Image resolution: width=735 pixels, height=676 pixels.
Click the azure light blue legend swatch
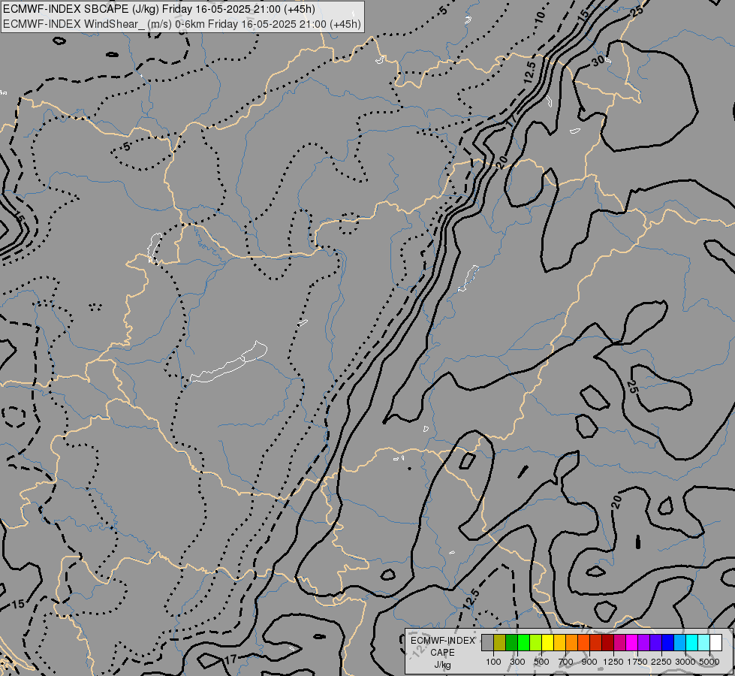pos(680,643)
